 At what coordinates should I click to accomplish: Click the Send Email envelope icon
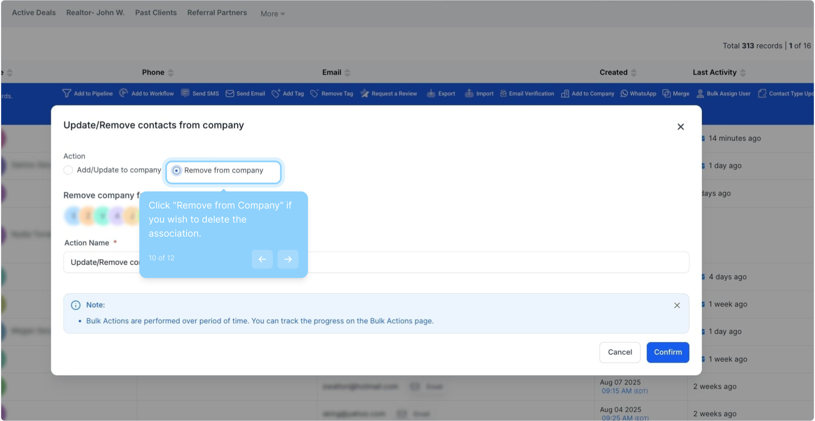(x=230, y=94)
